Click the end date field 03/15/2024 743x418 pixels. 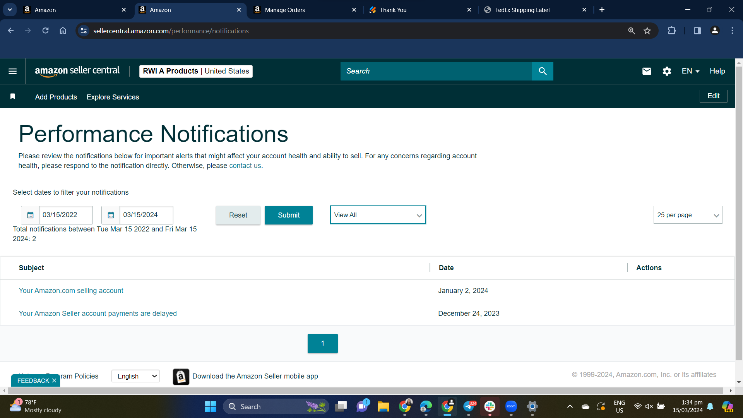point(146,215)
